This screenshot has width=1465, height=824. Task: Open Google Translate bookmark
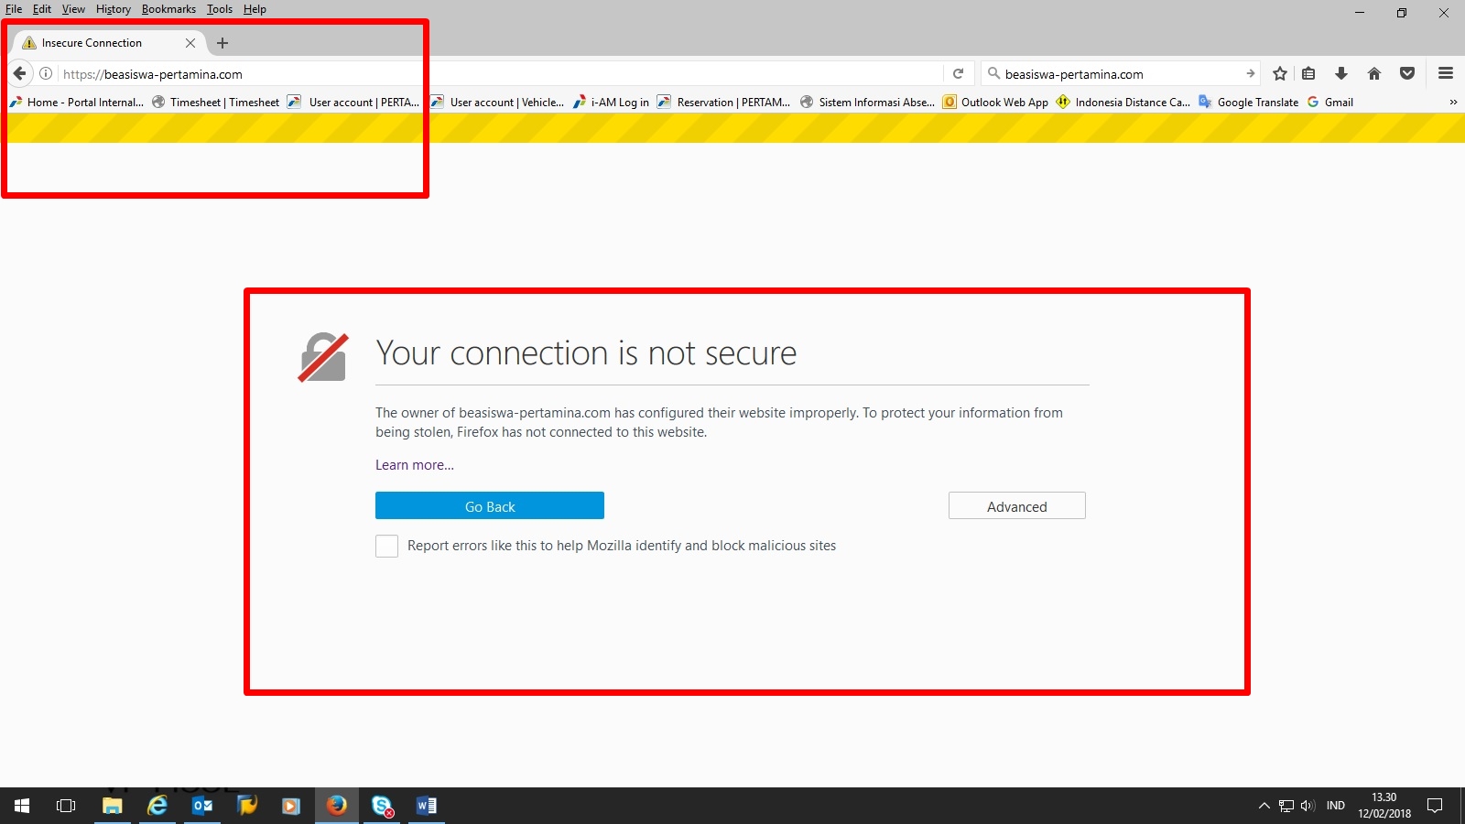(x=1249, y=103)
